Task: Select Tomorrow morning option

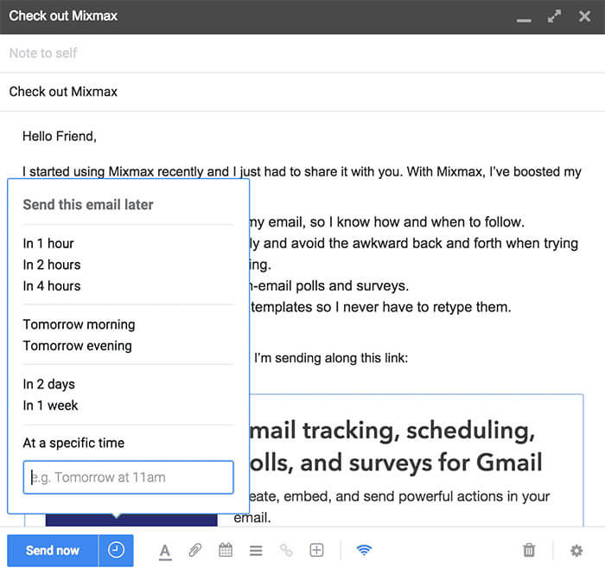Action: (x=80, y=324)
